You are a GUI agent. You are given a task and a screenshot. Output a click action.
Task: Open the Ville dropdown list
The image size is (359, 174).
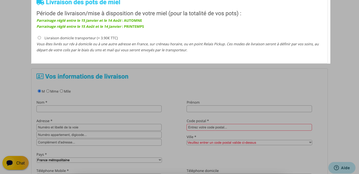pyautogui.click(x=249, y=142)
